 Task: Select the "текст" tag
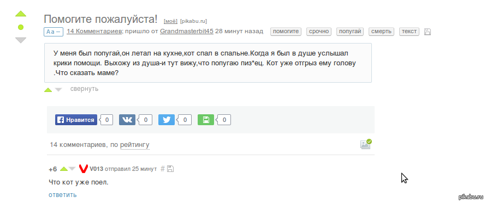coord(409,32)
